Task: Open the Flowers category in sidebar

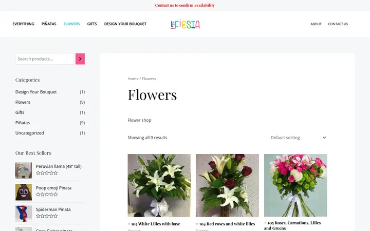Action: (23, 102)
